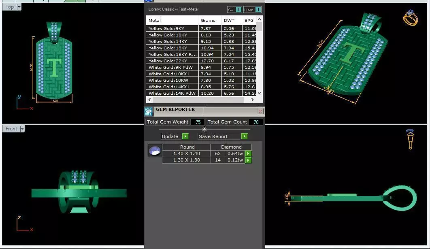
Task: Click the Front viewport label
Action: pyautogui.click(x=11, y=129)
